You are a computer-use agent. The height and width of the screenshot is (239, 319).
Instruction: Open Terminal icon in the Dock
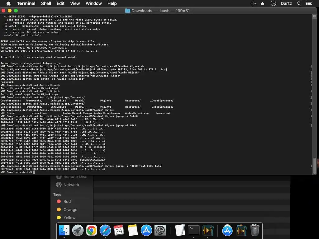[194, 230]
